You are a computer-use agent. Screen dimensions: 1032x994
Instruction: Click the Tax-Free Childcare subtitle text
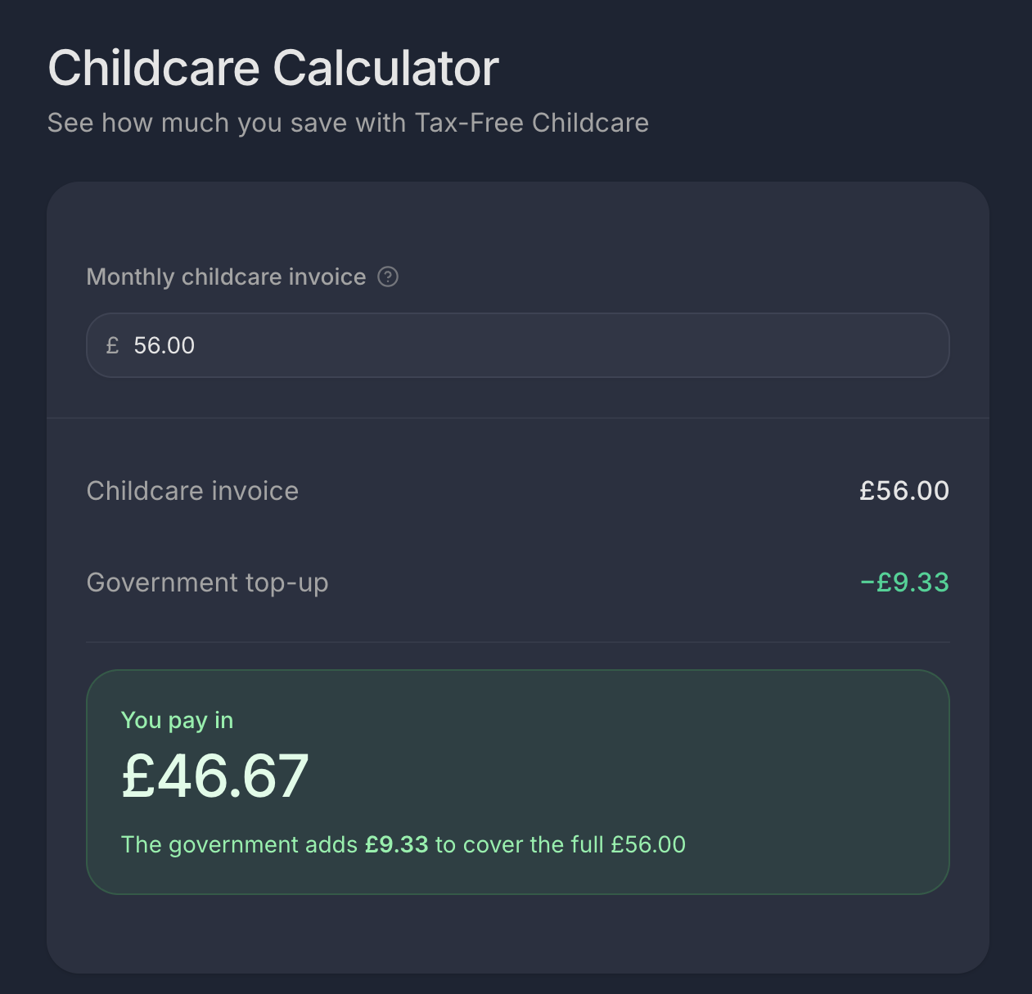(531, 123)
